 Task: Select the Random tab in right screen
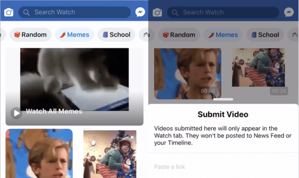[x=179, y=35]
